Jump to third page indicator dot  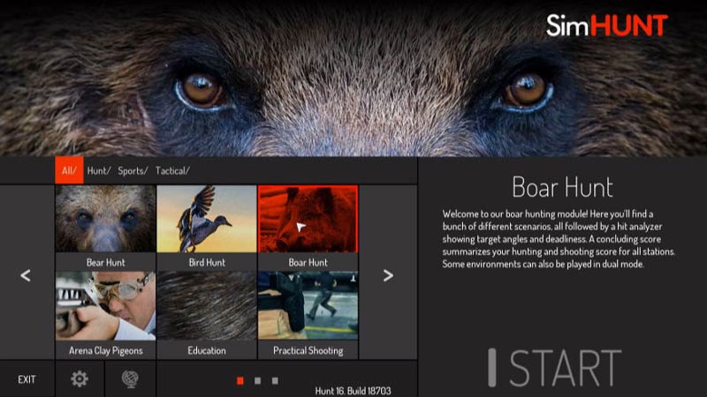click(x=275, y=381)
